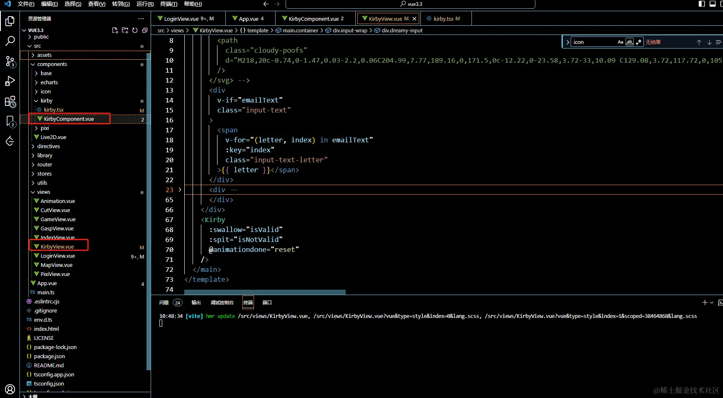This screenshot has width=723, height=398.
Task: Toggle Use Regular Expression in find widget
Action: pyautogui.click(x=639, y=42)
